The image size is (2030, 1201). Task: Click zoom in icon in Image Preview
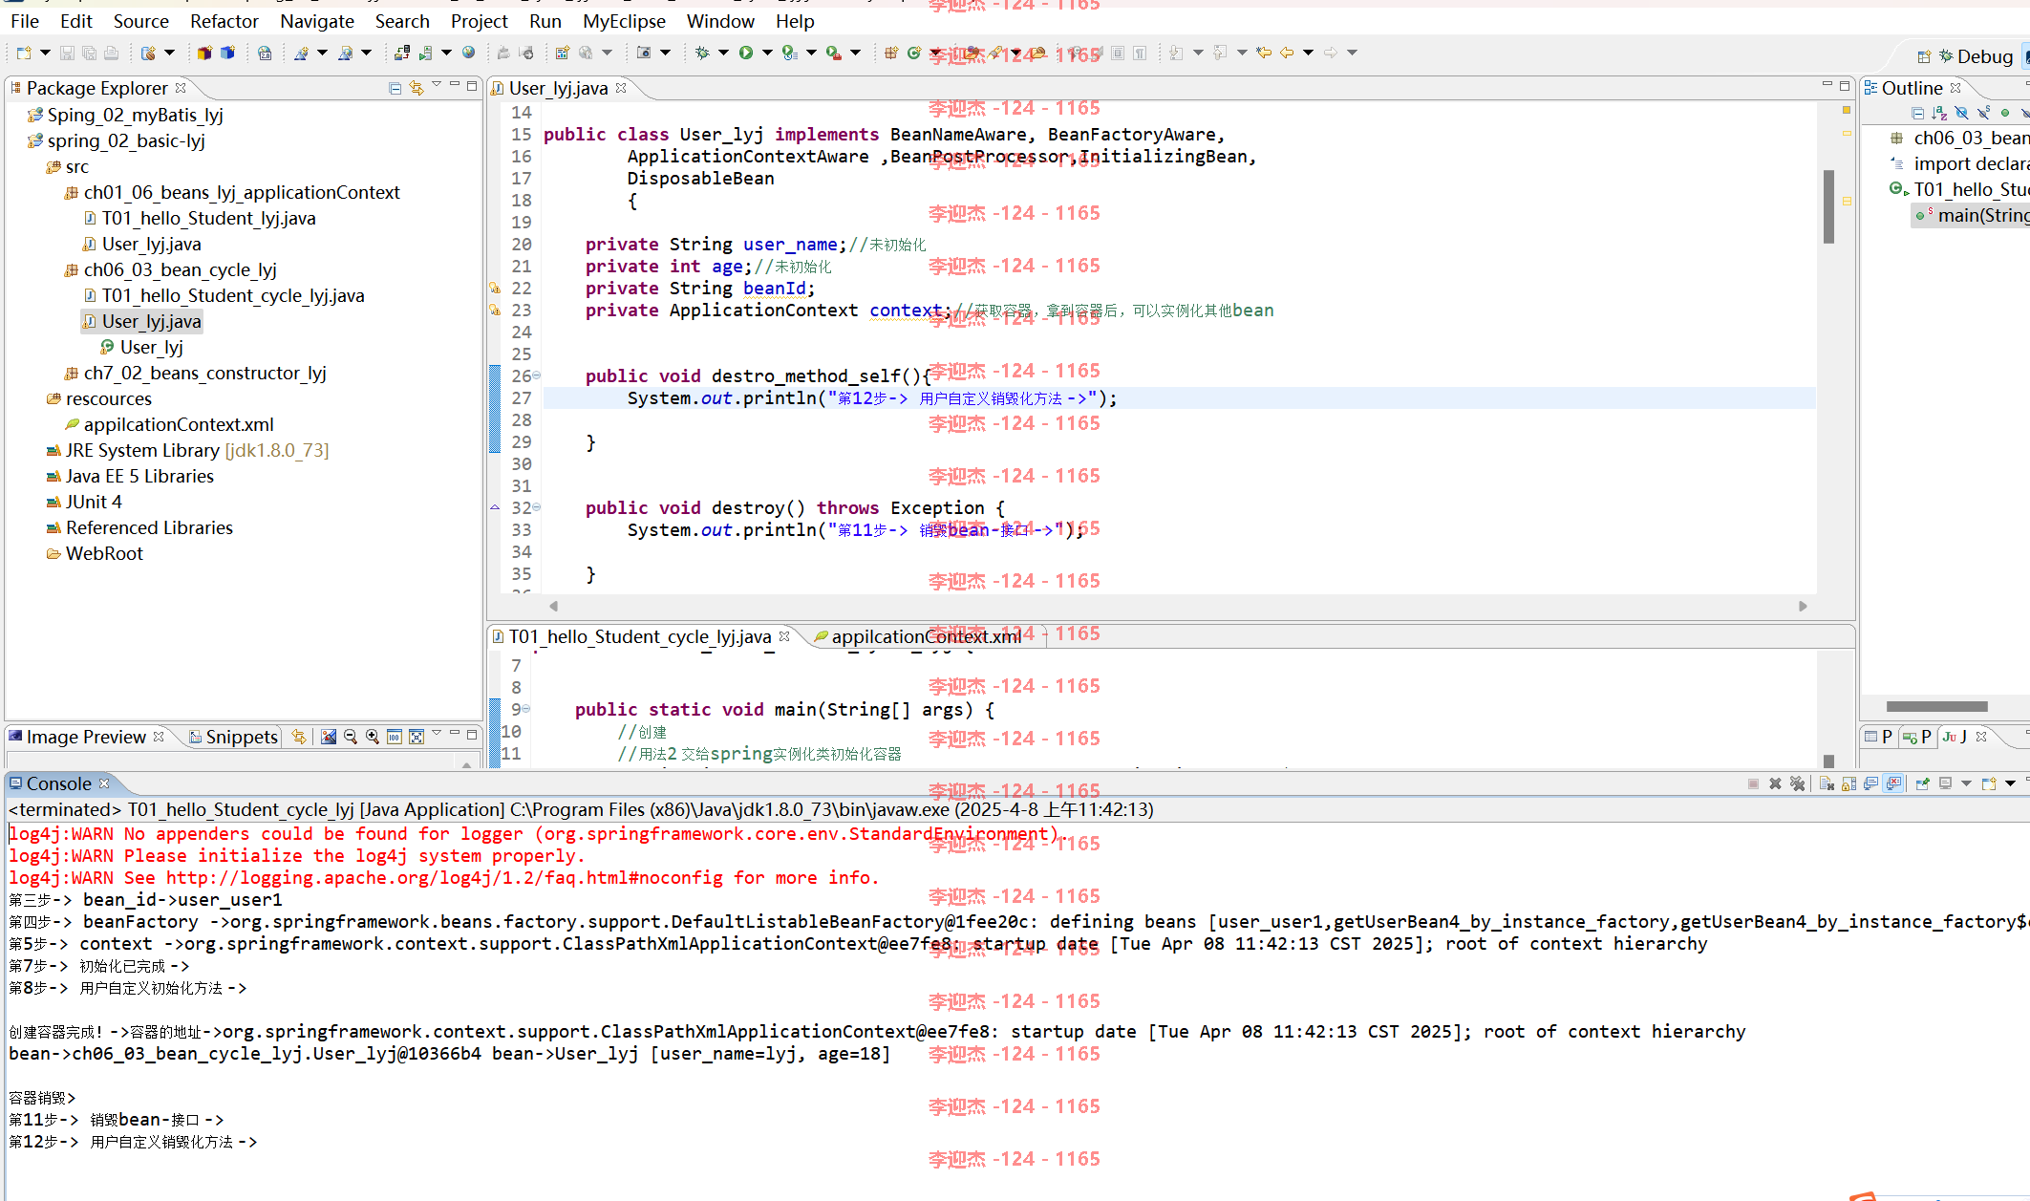[373, 737]
